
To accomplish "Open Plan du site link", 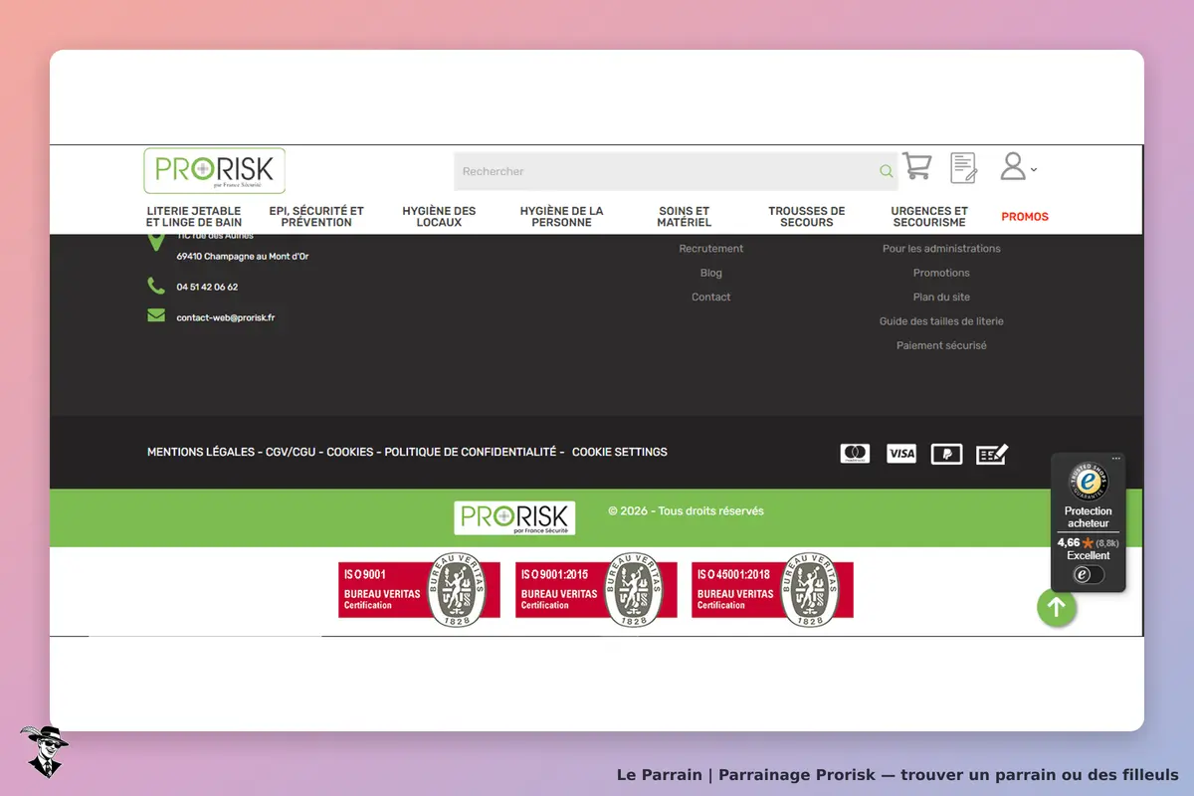I will [x=941, y=298].
